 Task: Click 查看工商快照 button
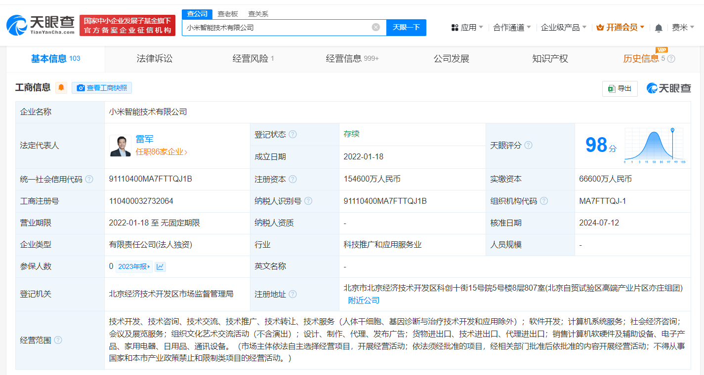coord(102,88)
